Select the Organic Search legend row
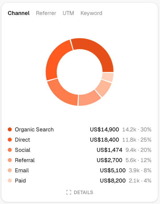 click(x=79, y=130)
